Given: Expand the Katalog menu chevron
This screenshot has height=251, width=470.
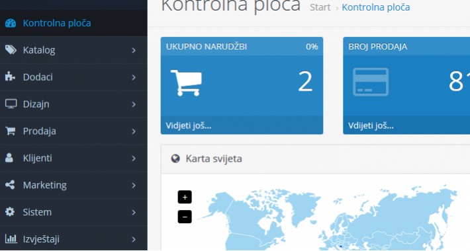Looking at the screenshot, I should (134, 51).
